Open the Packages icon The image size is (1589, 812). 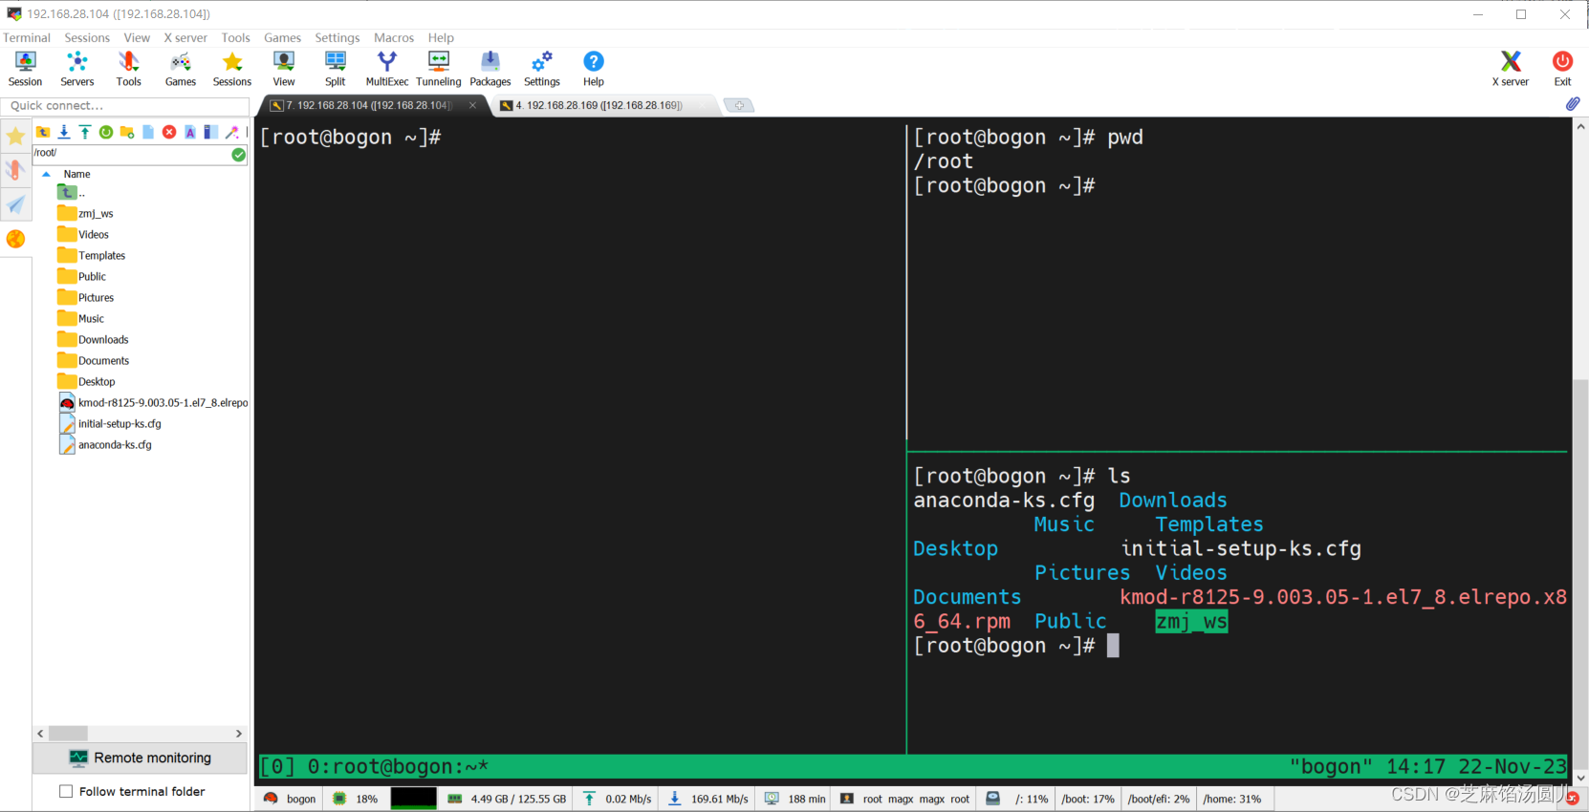[490, 69]
